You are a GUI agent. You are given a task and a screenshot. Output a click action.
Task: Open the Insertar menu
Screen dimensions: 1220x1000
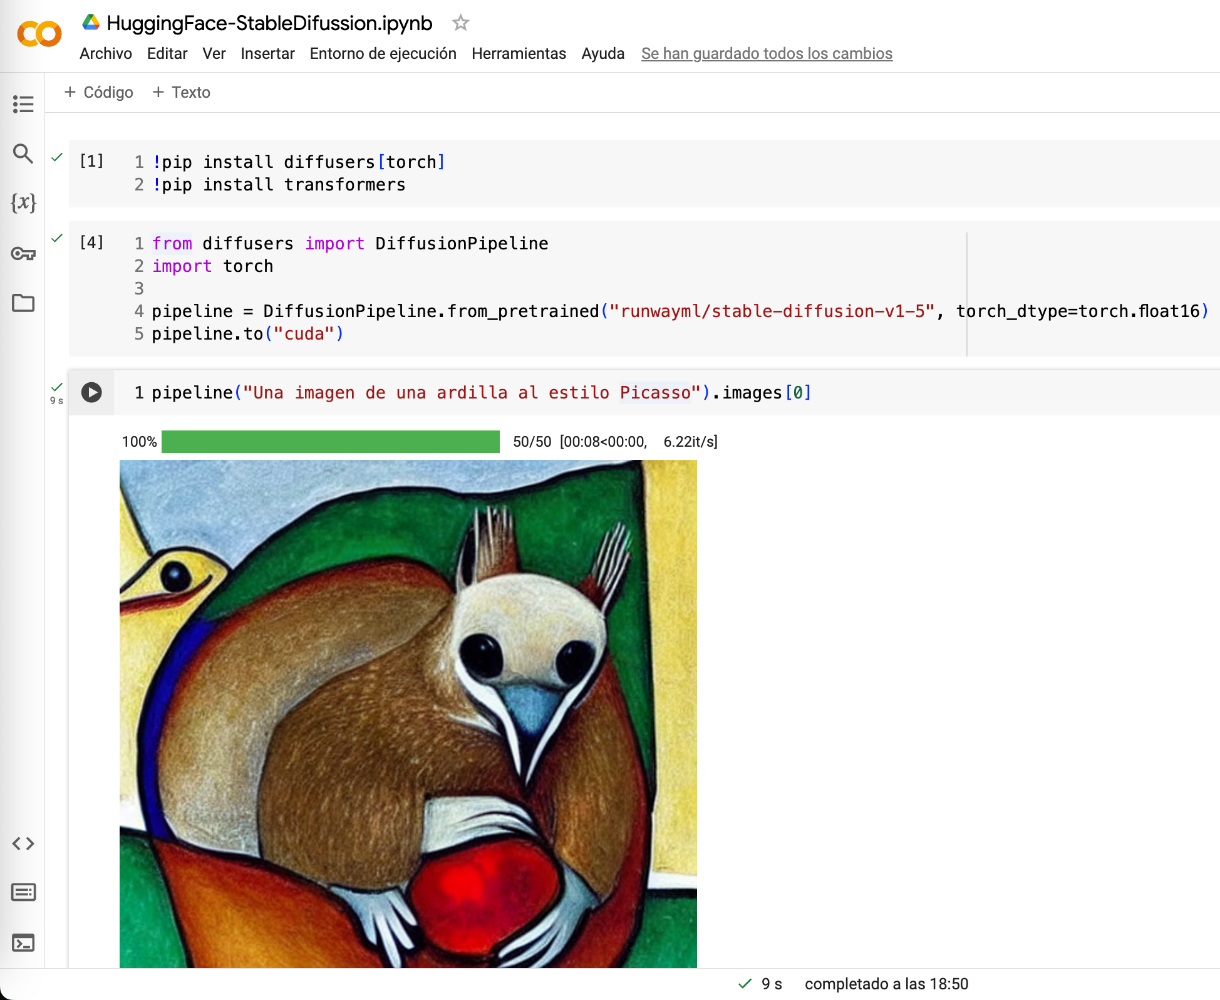point(267,54)
